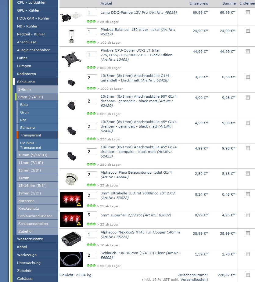Screen dimensions: 255x282
Task: Edit quantity field for 5mm superhell rot
Action: [92, 215]
